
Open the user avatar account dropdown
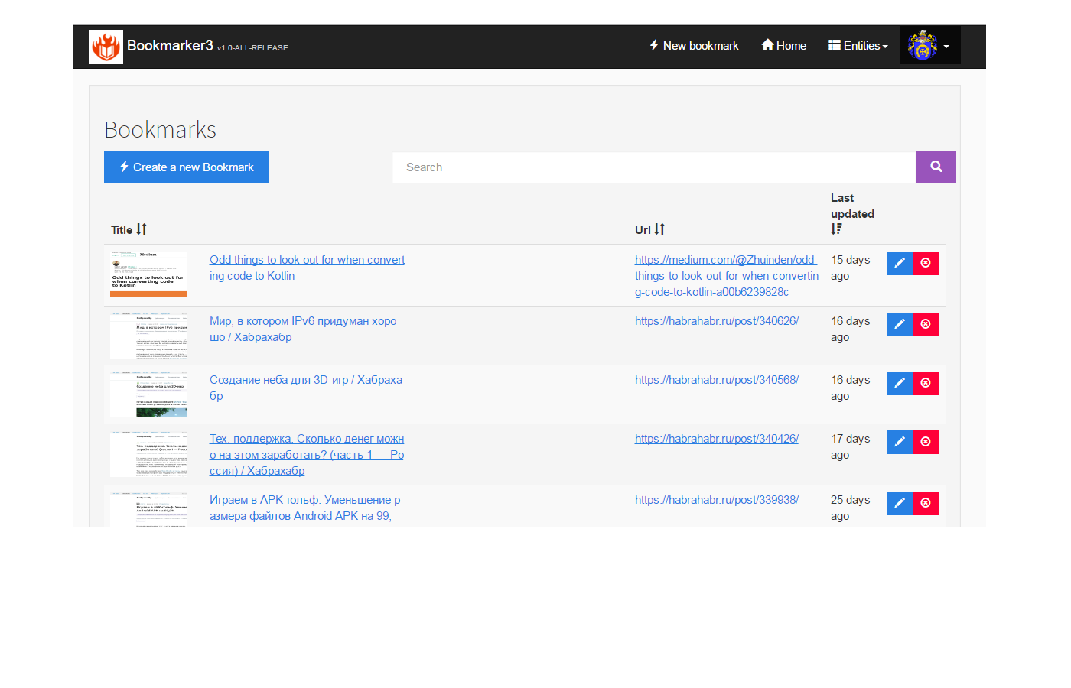point(929,46)
